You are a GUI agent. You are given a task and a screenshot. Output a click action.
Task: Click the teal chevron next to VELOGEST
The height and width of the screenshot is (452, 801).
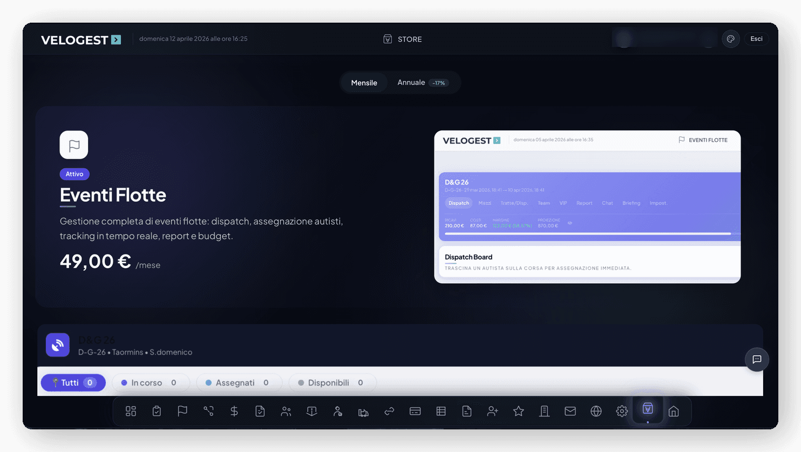tap(117, 39)
